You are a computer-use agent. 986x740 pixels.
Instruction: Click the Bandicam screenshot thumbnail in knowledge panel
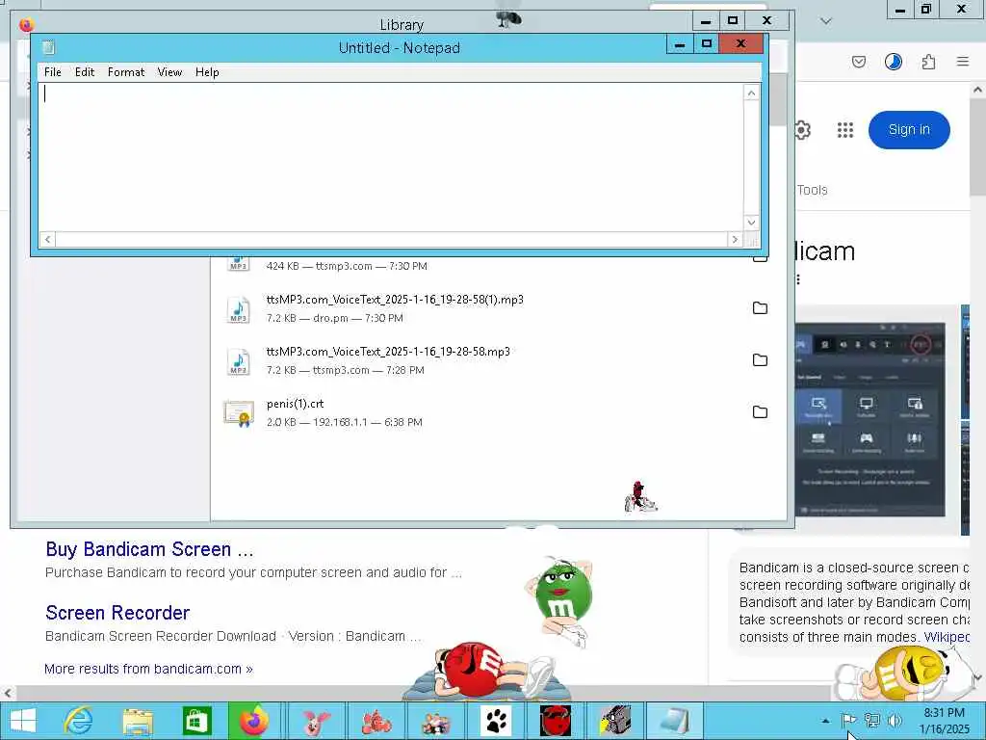click(x=869, y=420)
